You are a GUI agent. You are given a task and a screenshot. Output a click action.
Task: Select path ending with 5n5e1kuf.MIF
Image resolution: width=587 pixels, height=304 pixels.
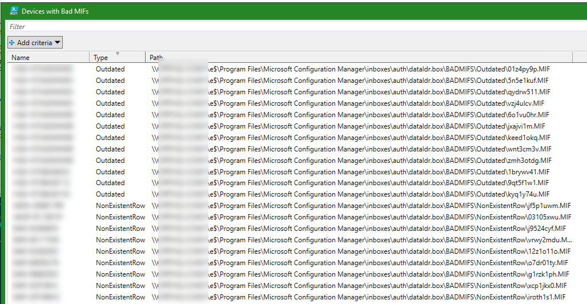point(350,81)
